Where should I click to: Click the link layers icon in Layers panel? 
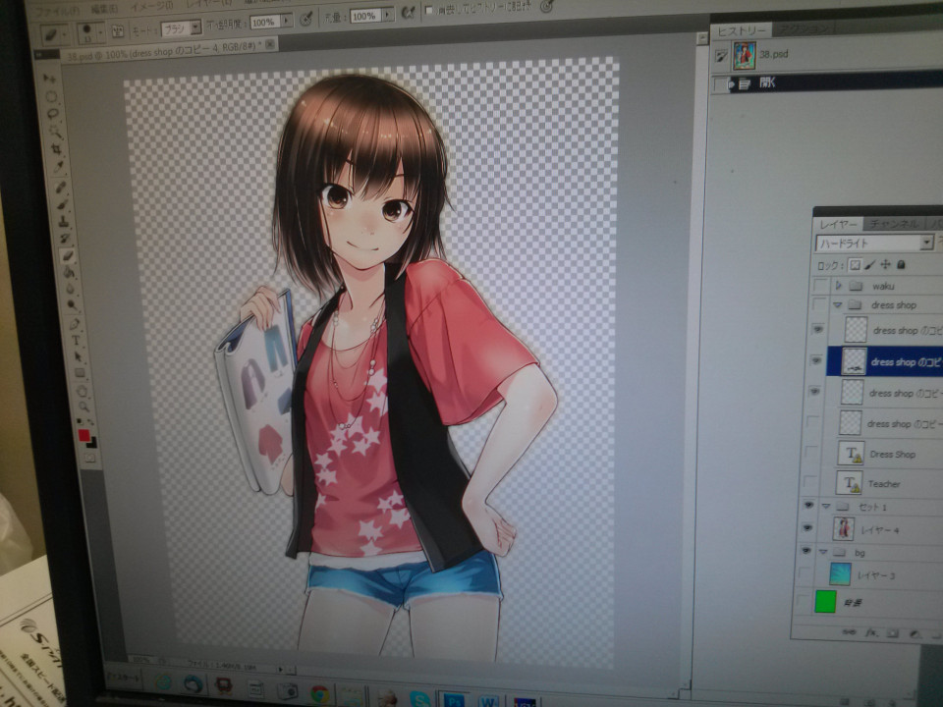tap(849, 631)
